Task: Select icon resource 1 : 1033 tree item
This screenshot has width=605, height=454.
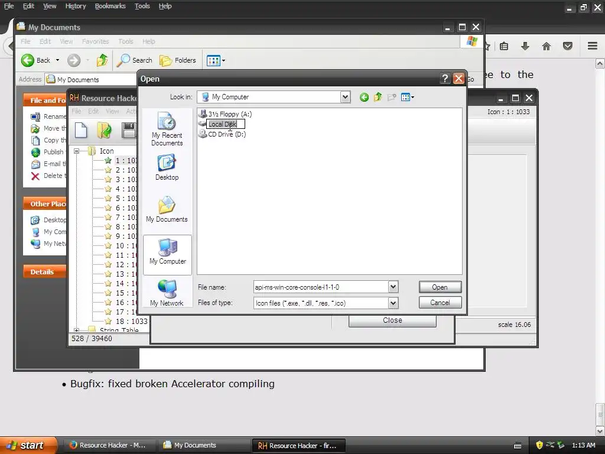Action: point(126,161)
